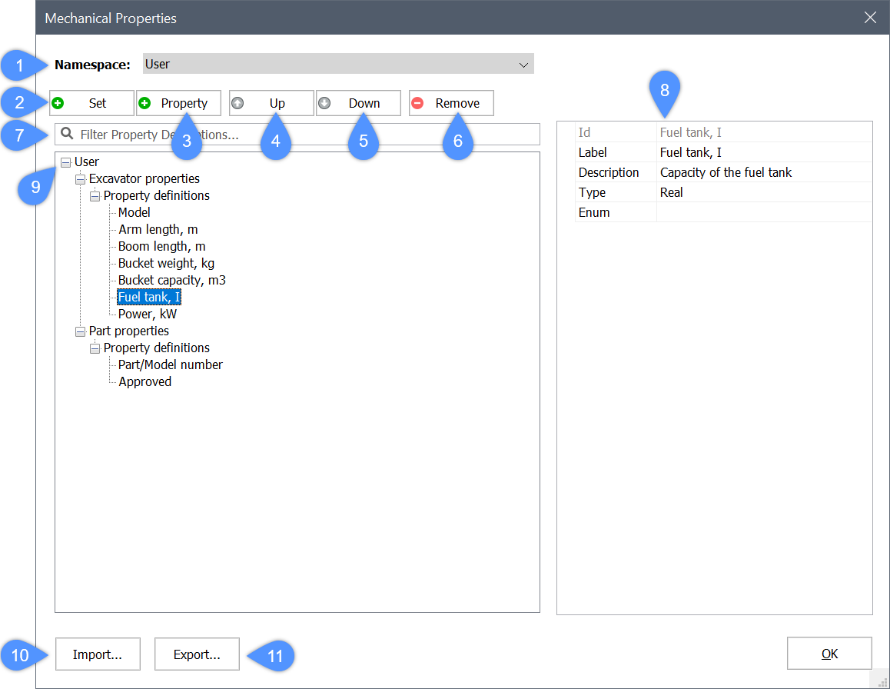The height and width of the screenshot is (689, 890).
Task: Collapse the User root node
Action: click(x=66, y=162)
